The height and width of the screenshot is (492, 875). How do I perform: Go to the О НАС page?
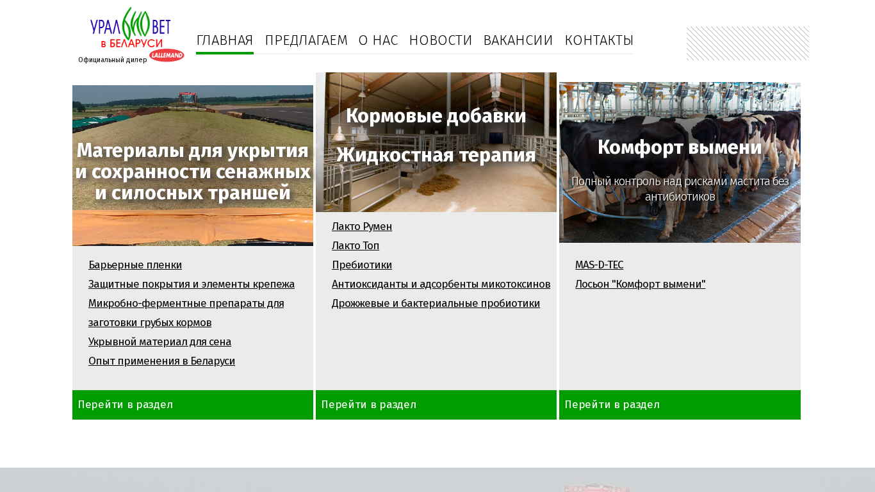[x=378, y=40]
